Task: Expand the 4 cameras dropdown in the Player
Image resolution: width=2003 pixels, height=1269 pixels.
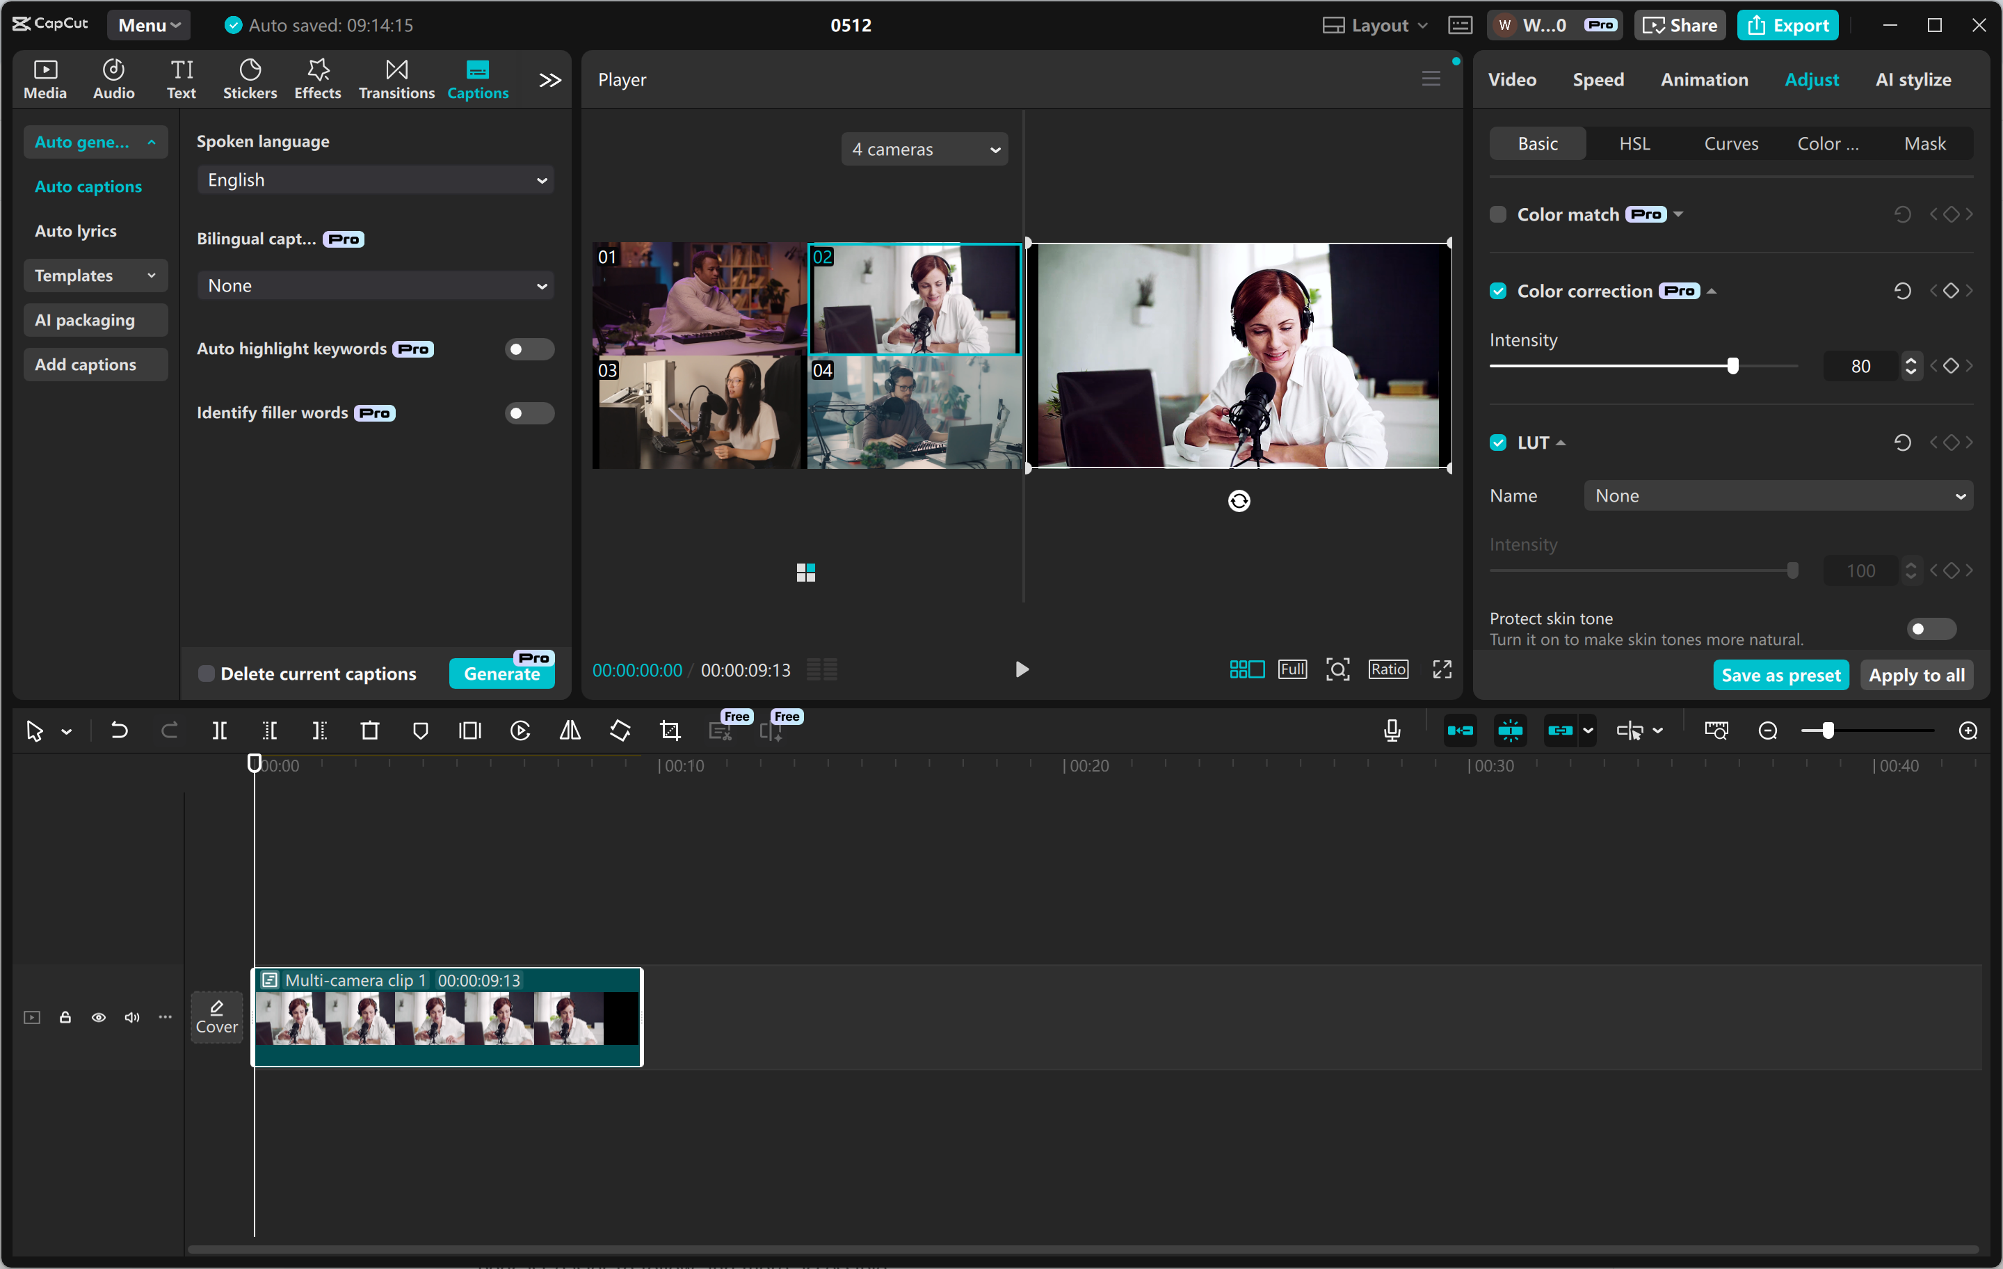Action: pyautogui.click(x=924, y=149)
